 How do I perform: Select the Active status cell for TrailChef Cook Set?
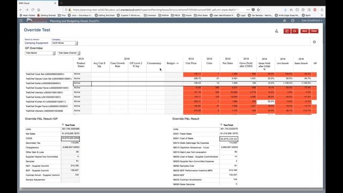coord(82,74)
